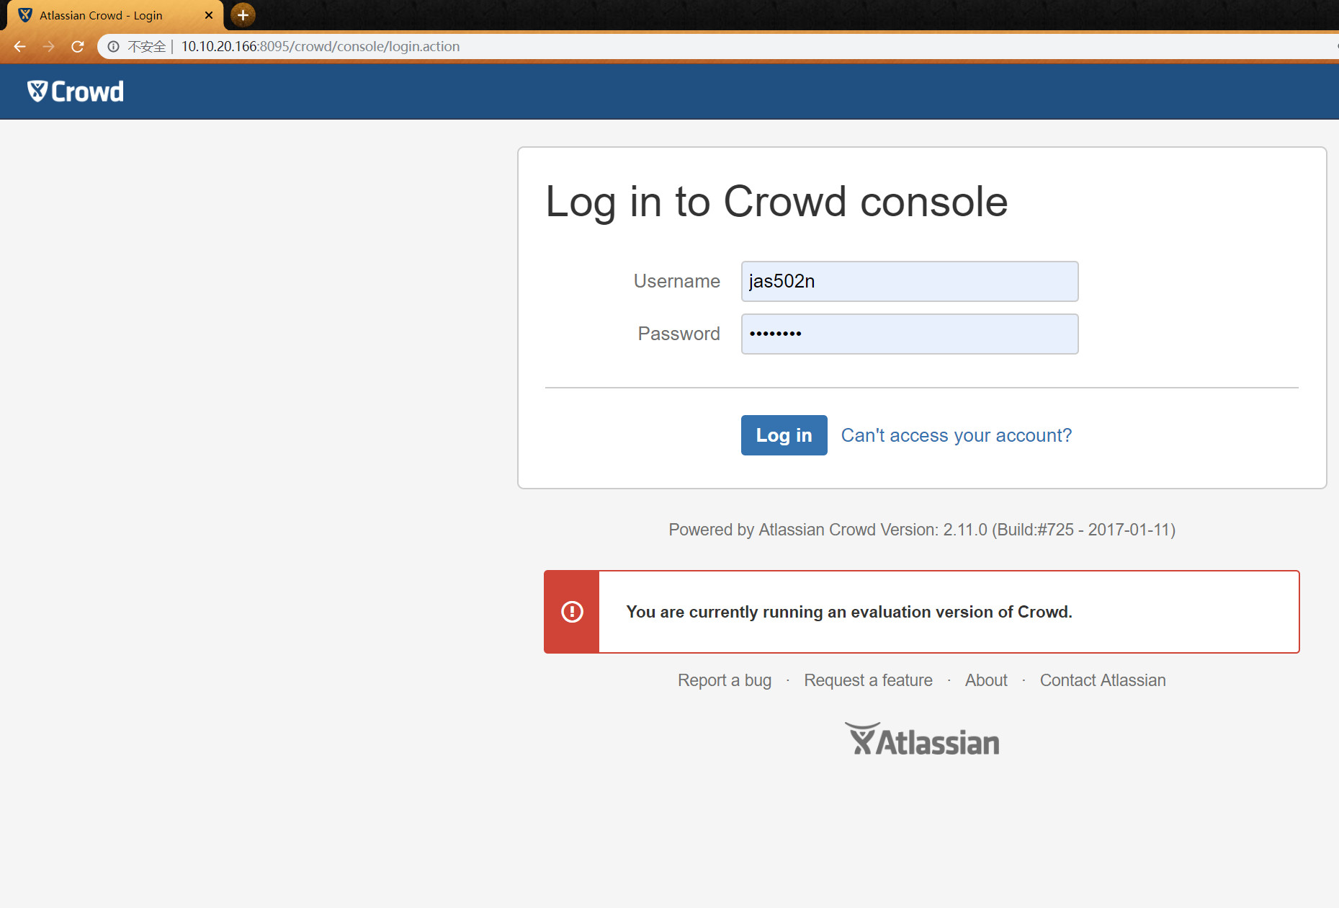1339x908 pixels.
Task: Open the Report a bug link
Action: click(x=725, y=680)
